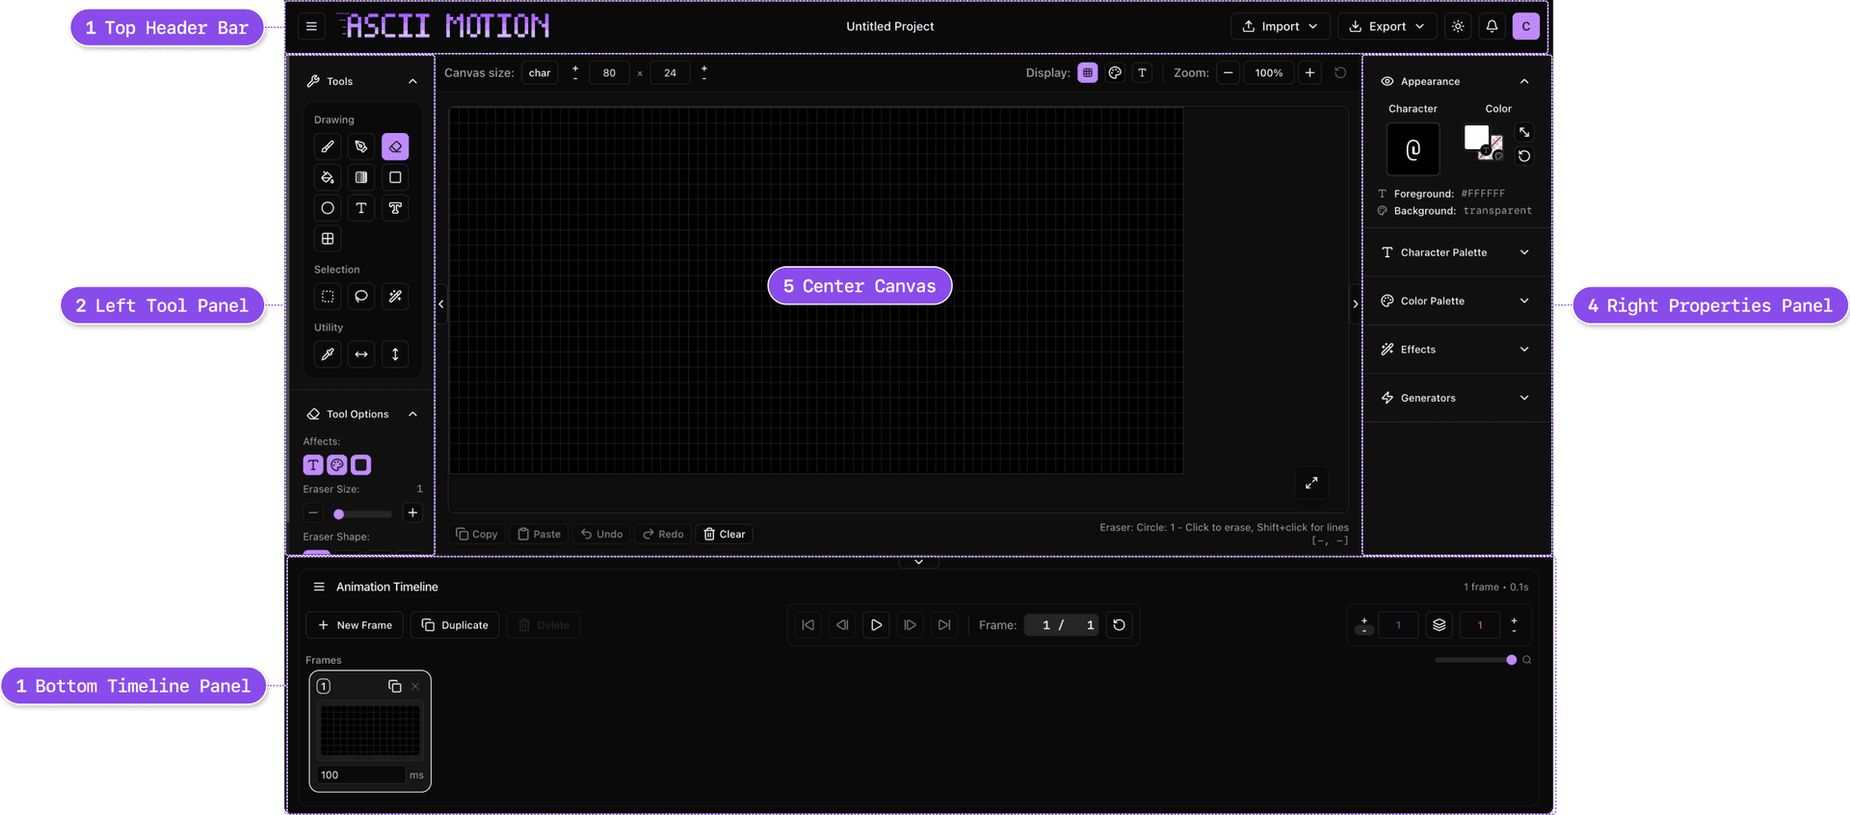Open the Export dropdown
The width and height of the screenshot is (1850, 815).
[1387, 26]
